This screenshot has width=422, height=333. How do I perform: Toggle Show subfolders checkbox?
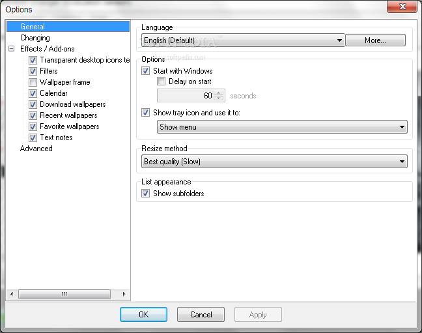click(x=146, y=193)
